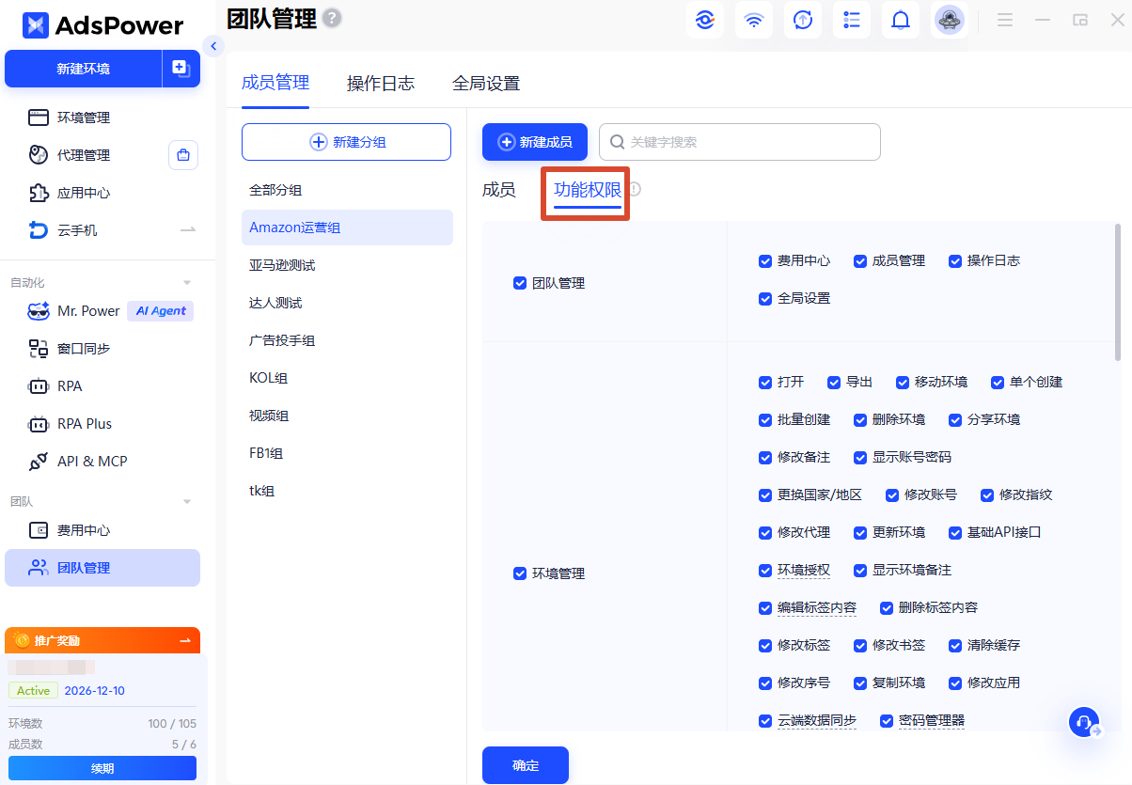Click the 新建环境 button

coord(84,69)
